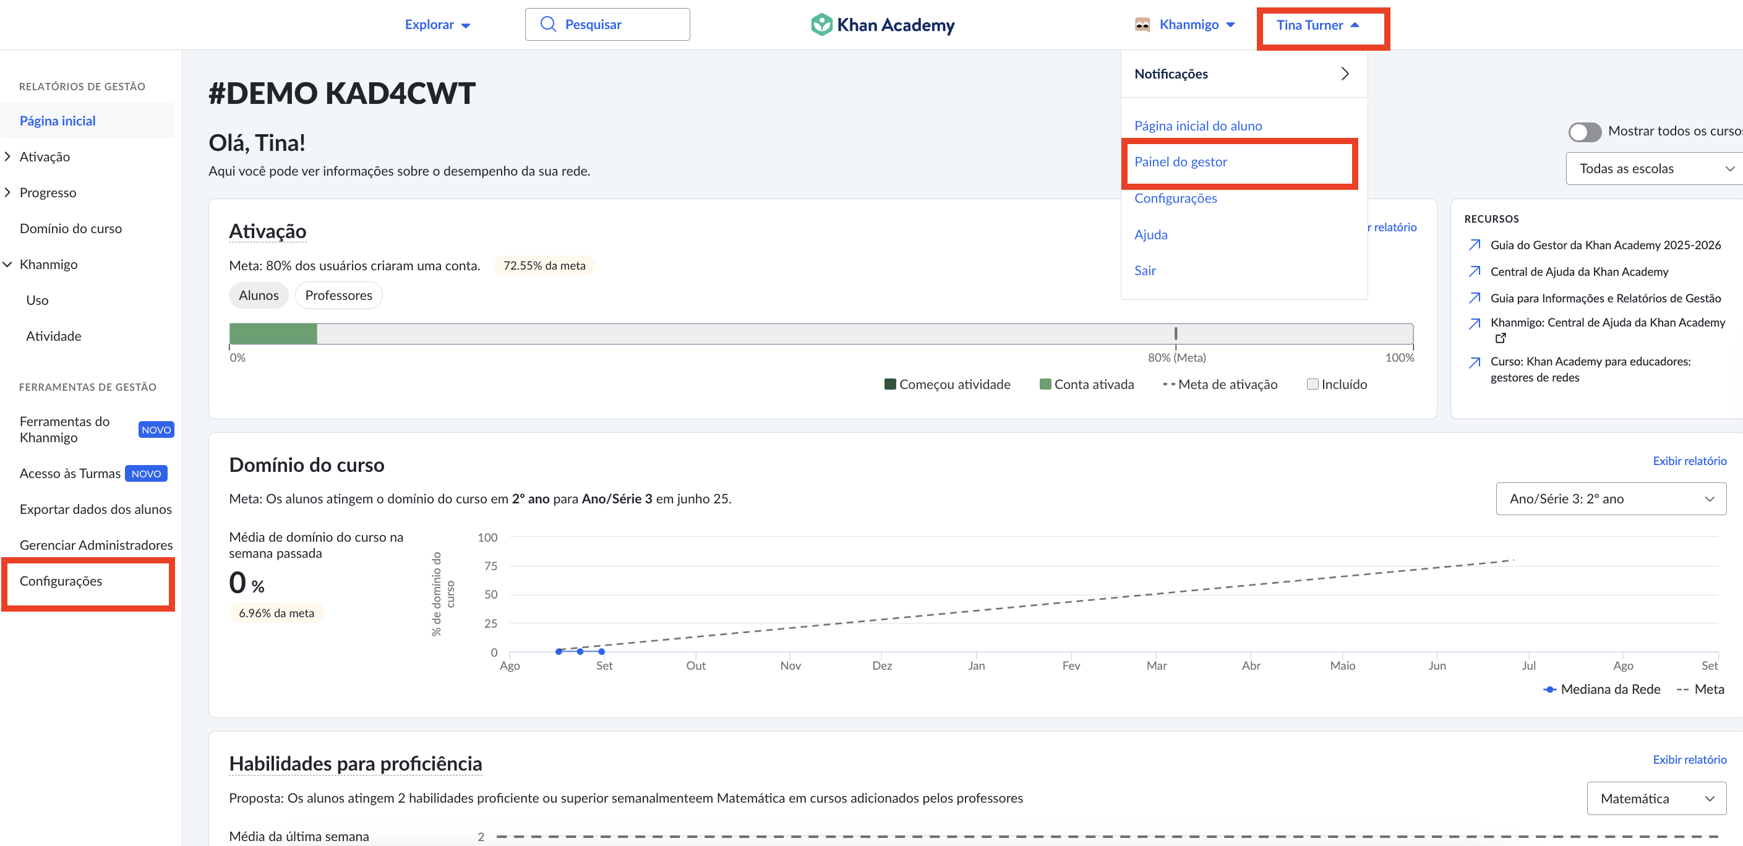Click arrow icon beside Central de Ajuda da Khan Academy

1475,272
